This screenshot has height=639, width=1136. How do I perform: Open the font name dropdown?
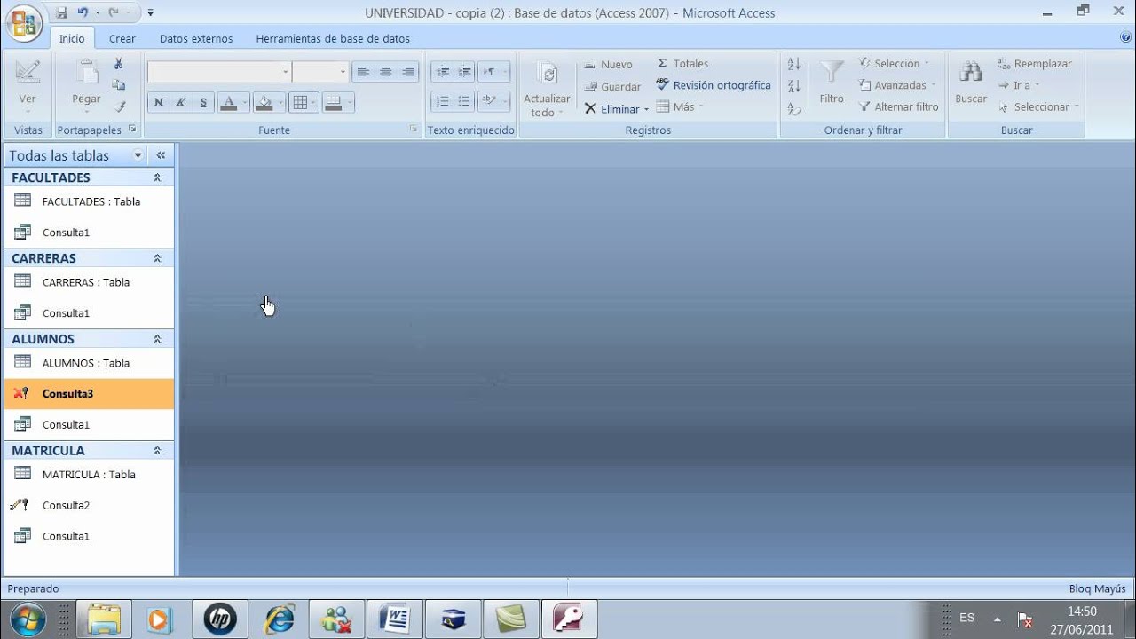click(x=285, y=72)
